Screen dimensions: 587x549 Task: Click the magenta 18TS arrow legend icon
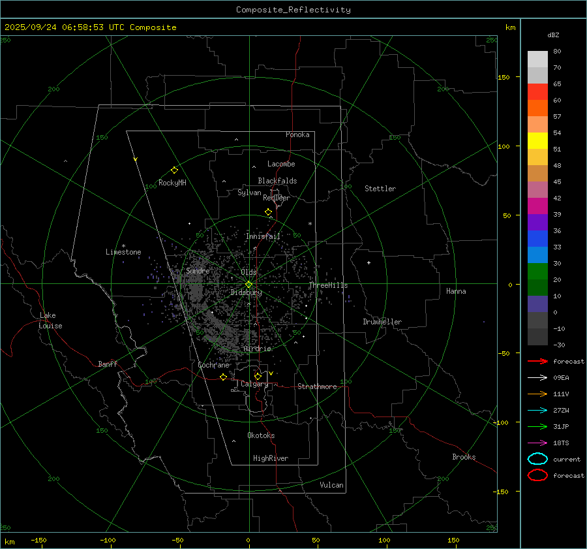click(537, 443)
